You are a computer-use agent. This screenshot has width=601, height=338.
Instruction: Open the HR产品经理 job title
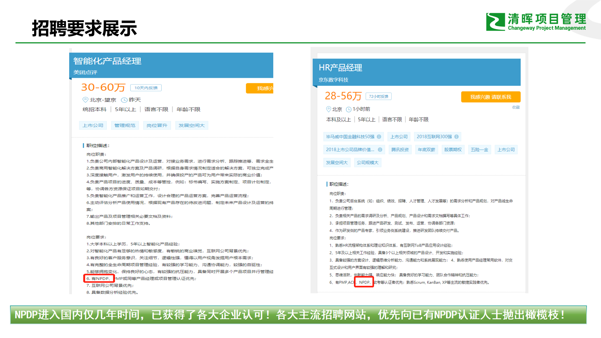tap(340, 68)
